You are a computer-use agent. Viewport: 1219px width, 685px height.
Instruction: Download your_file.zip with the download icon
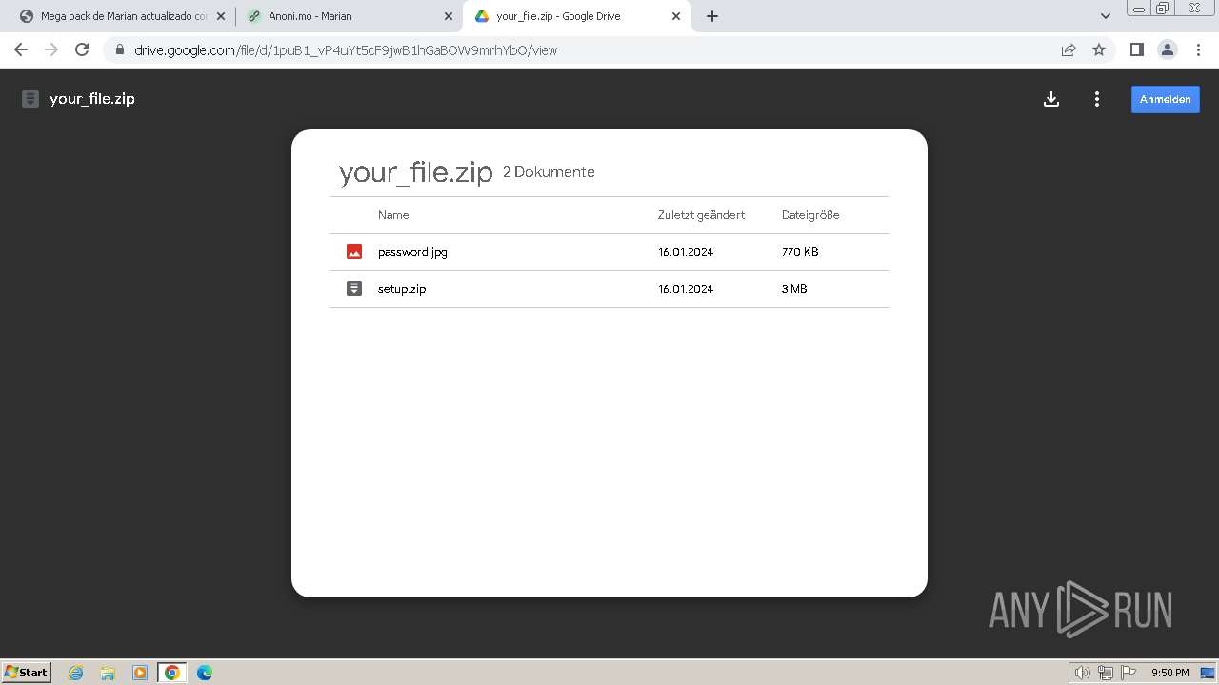click(1051, 99)
